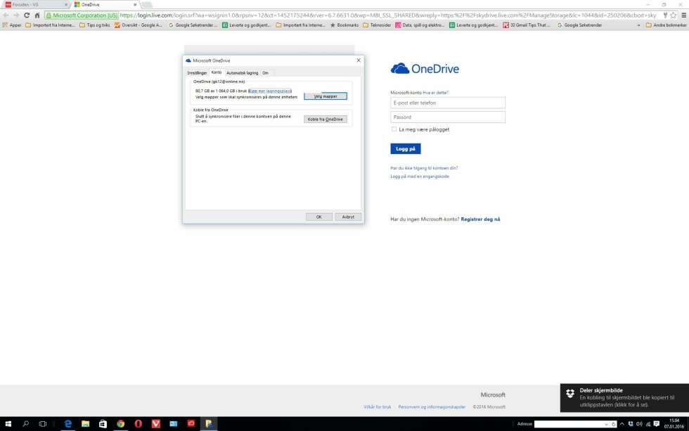Open the Action Center notifications icon
This screenshot has width=689, height=431.
click(657, 424)
